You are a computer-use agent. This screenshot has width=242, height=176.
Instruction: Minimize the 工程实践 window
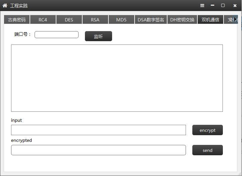coord(212,5)
